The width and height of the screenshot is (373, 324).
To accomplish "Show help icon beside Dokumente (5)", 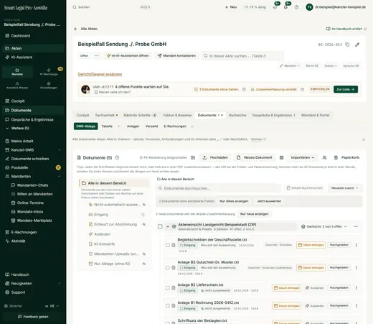I will pyautogui.click(x=117, y=157).
